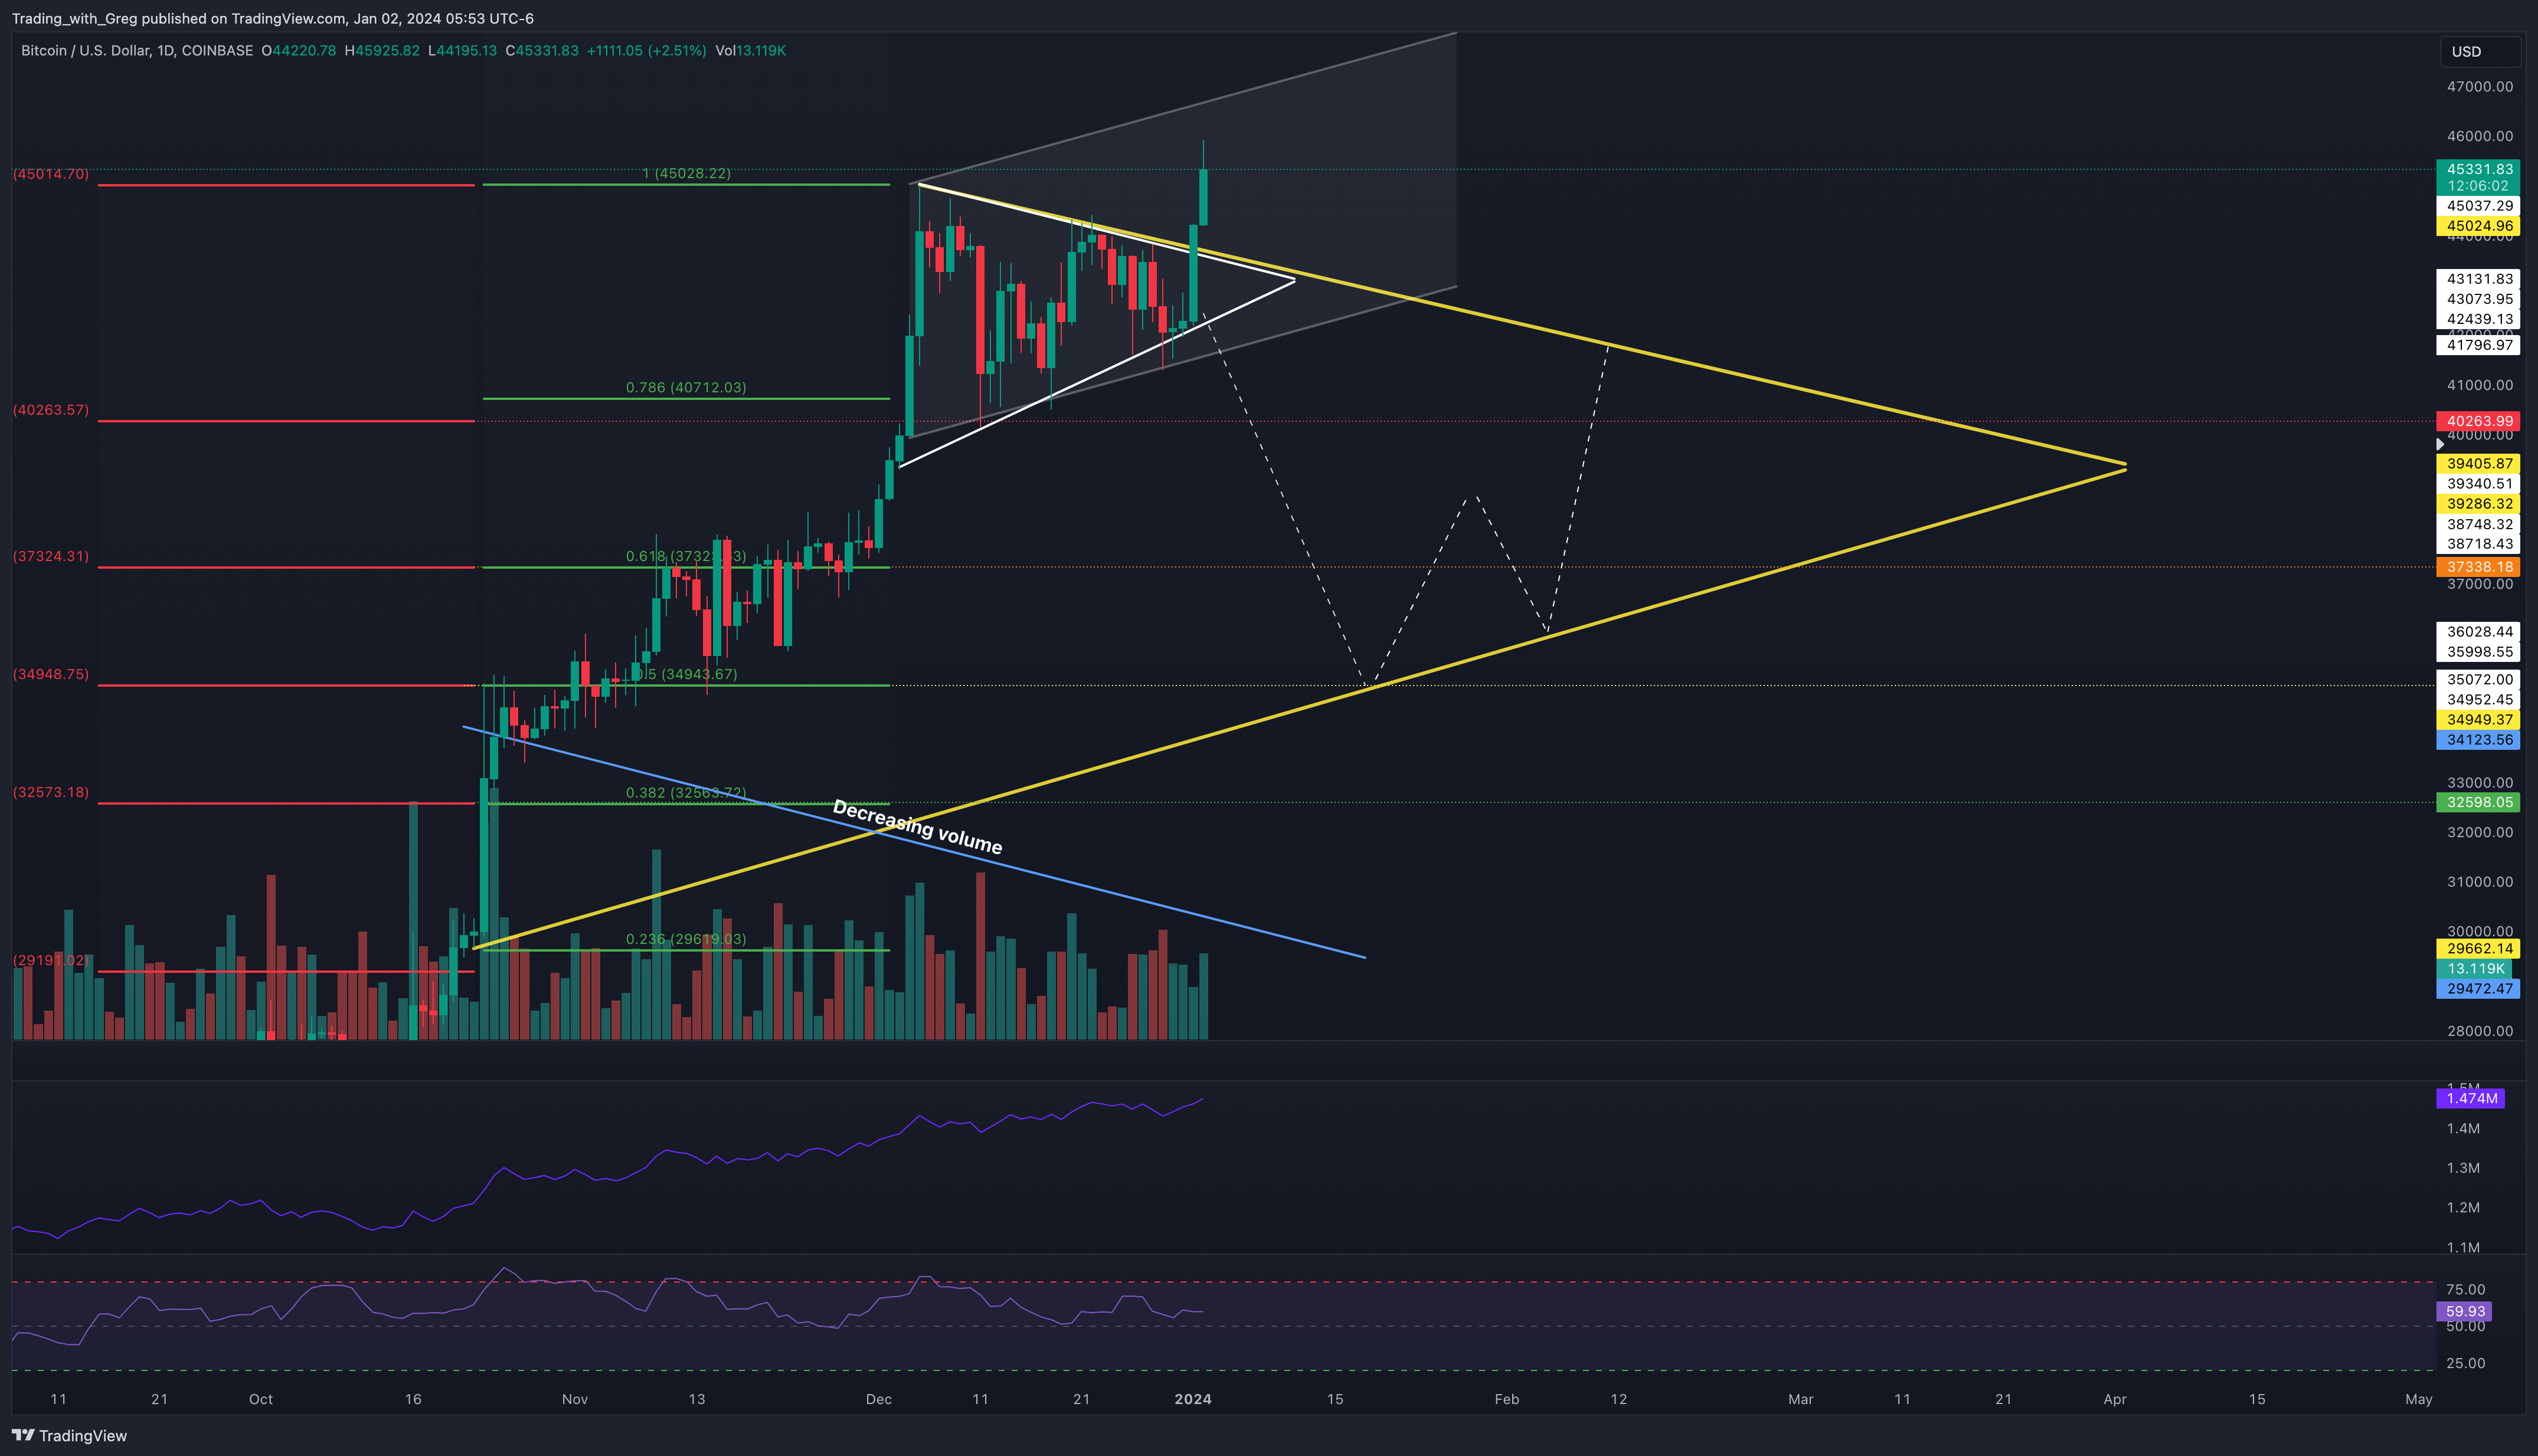
Task: Click the 47000.00 price axis tick
Action: pos(2479,87)
